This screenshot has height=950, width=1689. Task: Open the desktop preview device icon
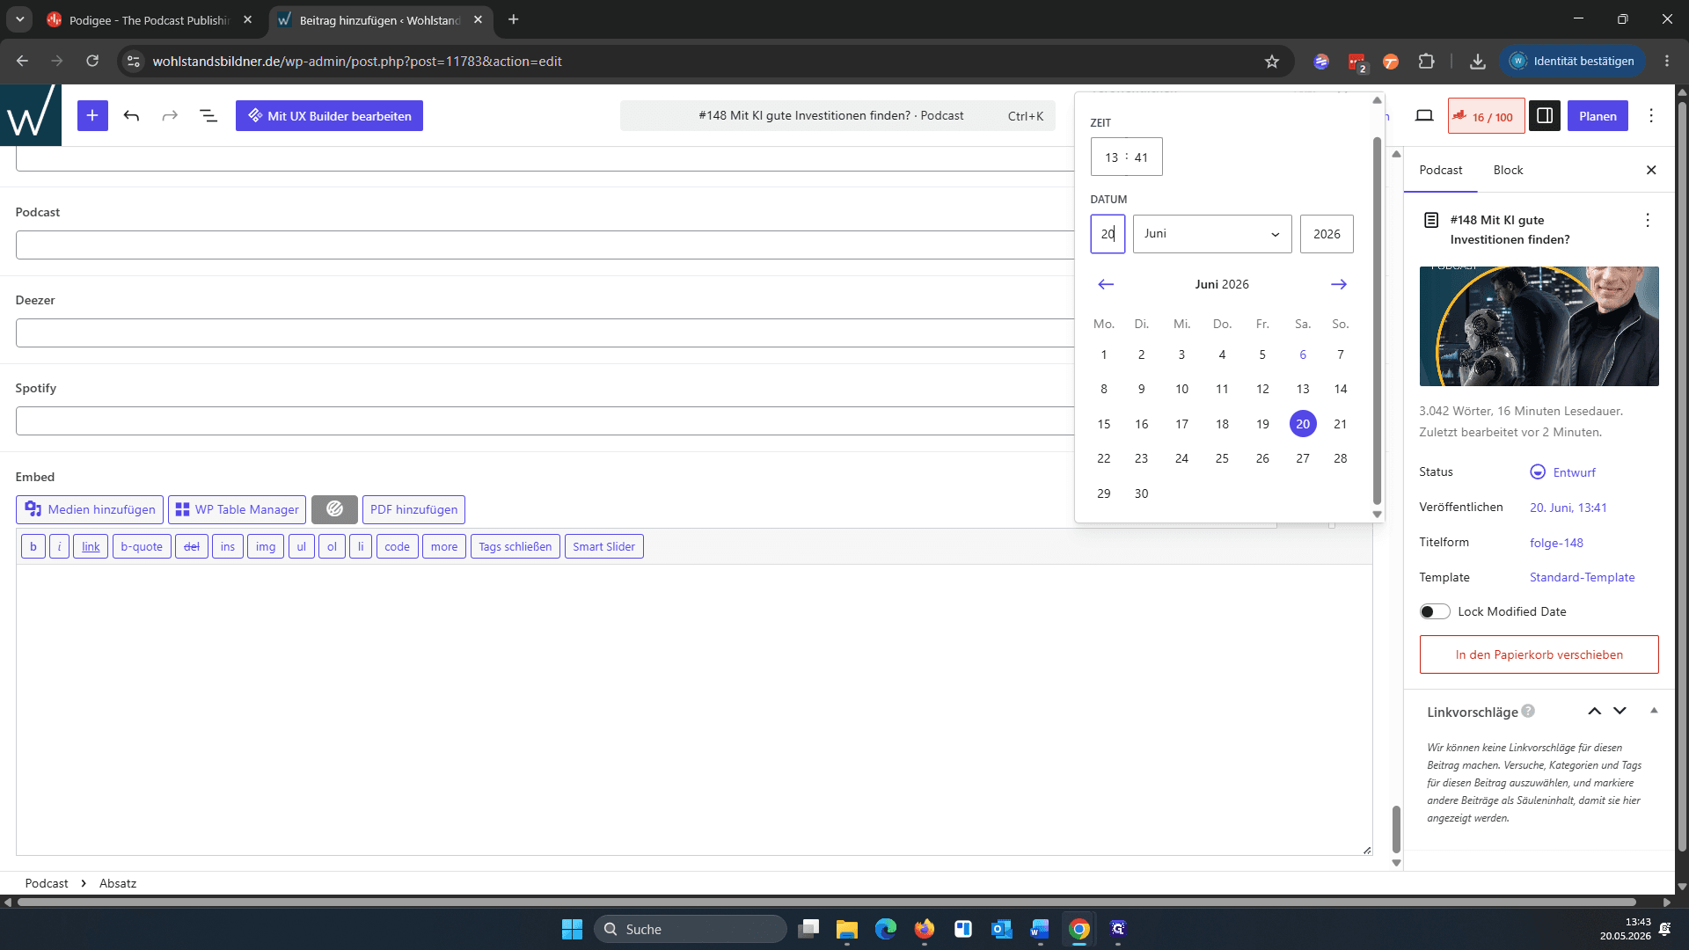tap(1424, 115)
